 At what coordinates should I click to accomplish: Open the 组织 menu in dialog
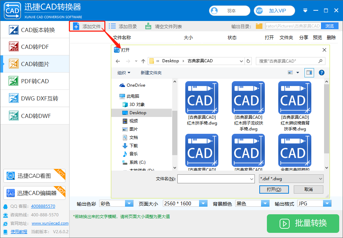pyautogui.click(x=124, y=73)
